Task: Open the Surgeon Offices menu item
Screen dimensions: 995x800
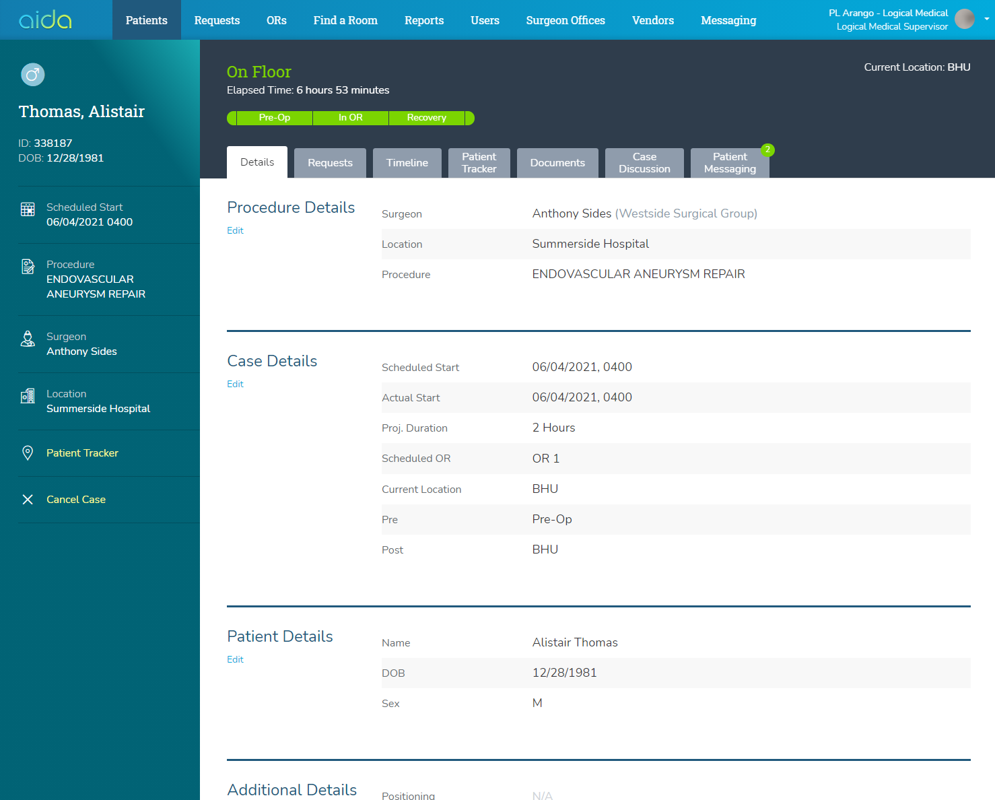Action: click(565, 20)
